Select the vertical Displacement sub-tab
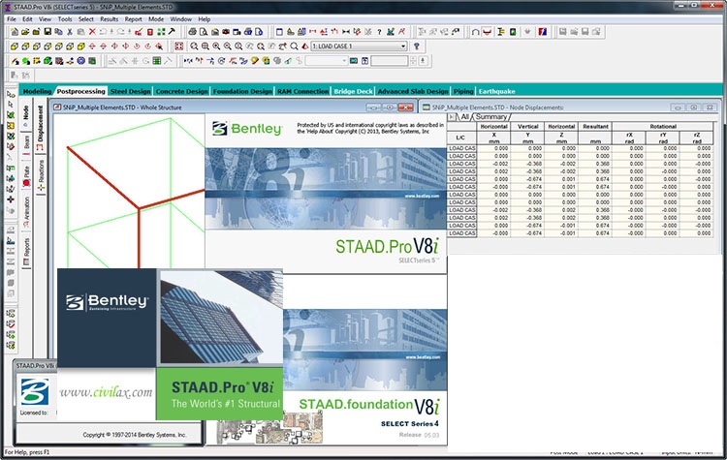 coord(41,129)
